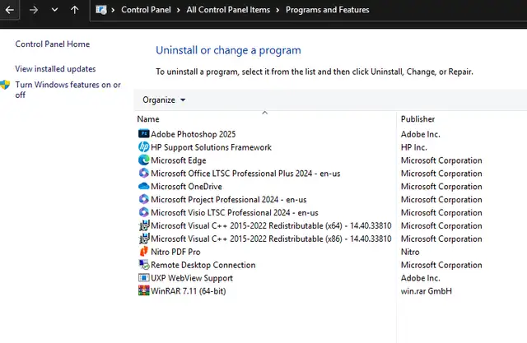The width and height of the screenshot is (527, 343).
Task: Select Microsoft Visio LTSC Professional 2024
Action: click(235, 213)
